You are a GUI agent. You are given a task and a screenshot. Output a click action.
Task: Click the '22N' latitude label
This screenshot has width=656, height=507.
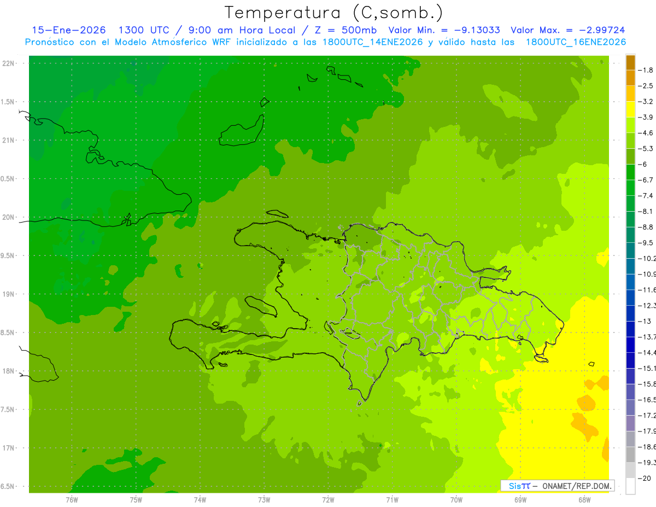coord(9,63)
